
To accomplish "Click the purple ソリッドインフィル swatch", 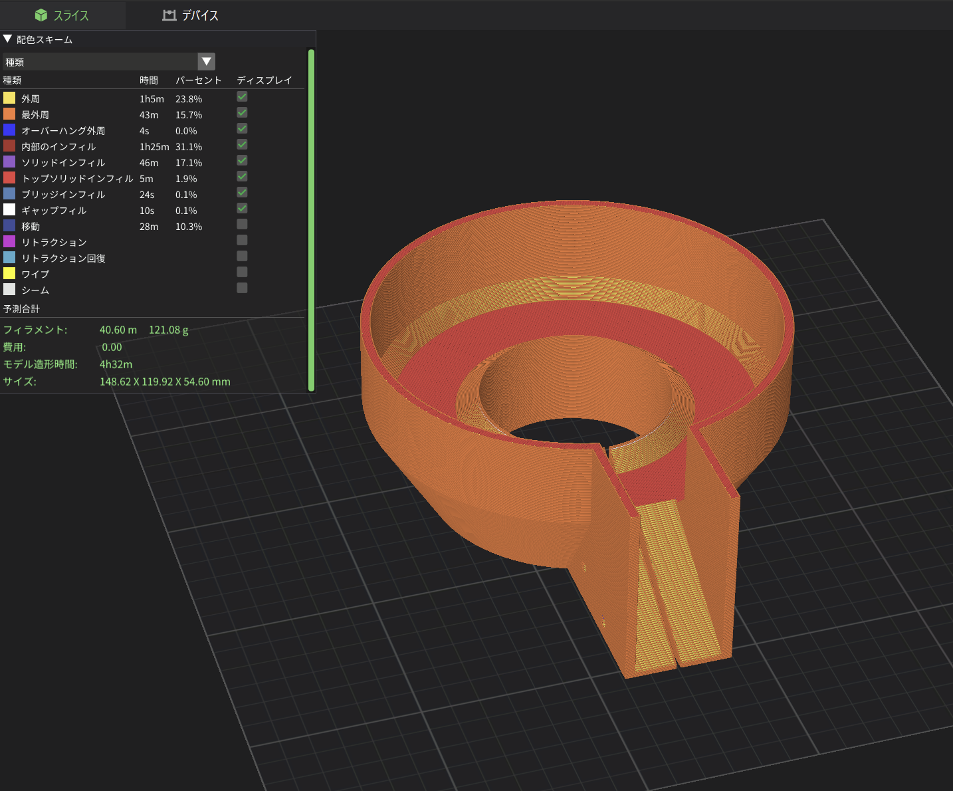I will tap(9, 162).
